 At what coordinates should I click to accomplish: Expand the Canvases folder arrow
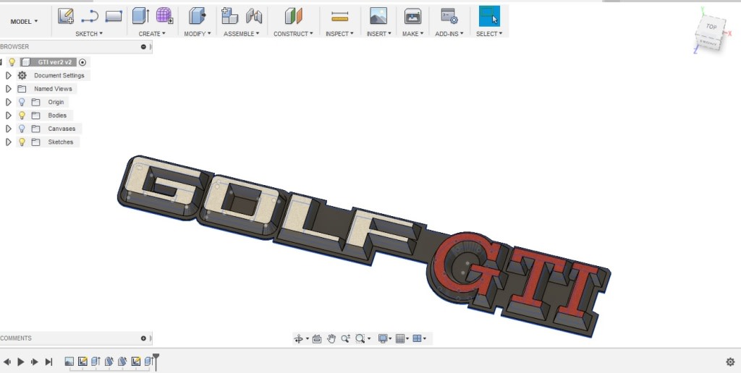point(8,129)
